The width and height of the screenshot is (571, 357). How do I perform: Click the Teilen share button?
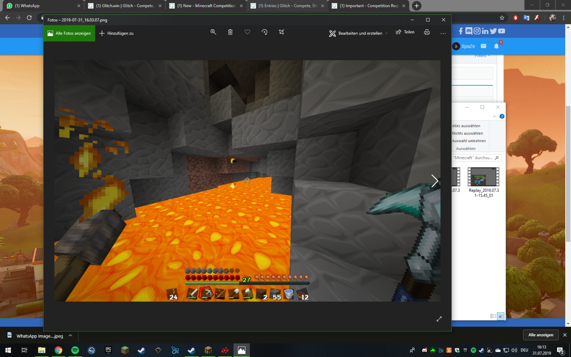point(405,32)
